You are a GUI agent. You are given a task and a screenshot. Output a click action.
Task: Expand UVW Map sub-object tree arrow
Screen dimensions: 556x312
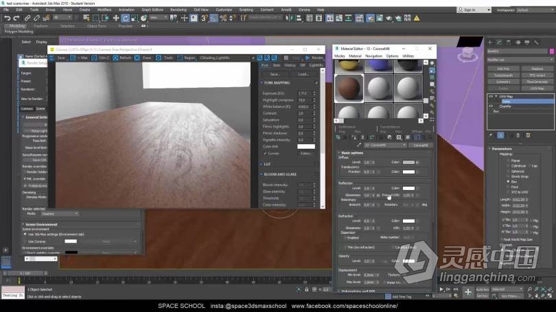496,96
